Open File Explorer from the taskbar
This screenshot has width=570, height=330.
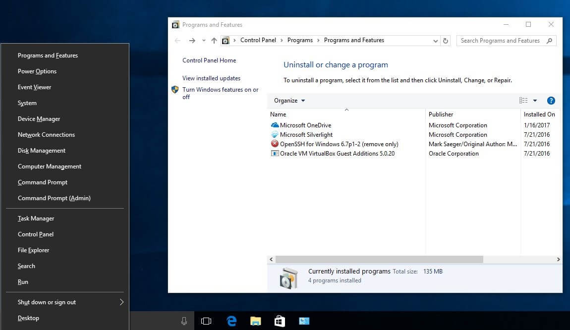pos(256,321)
